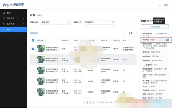
Task: Open the 商品管理 sidebar menu
Action: (x=13, y=18)
